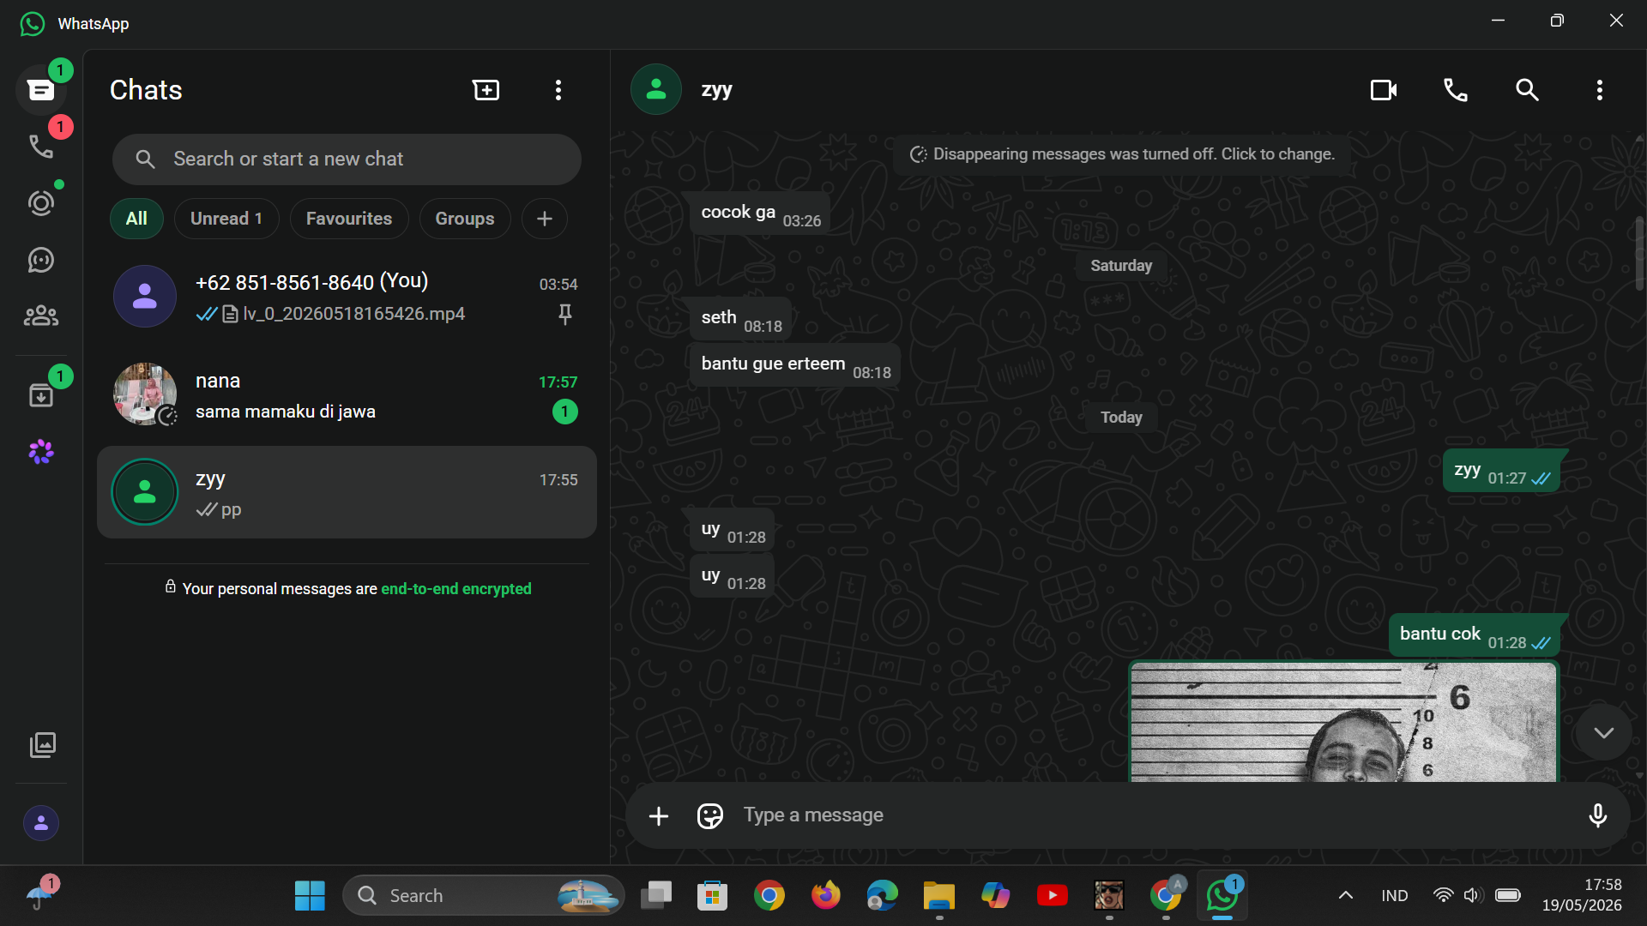Image resolution: width=1647 pixels, height=926 pixels.
Task: Open the emoji and sticker picker
Action: (710, 815)
